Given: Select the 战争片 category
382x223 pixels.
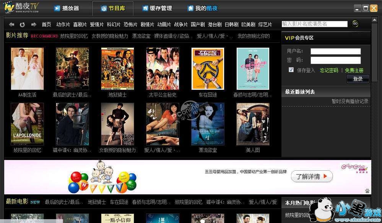Looking at the screenshot, I should (181, 24).
